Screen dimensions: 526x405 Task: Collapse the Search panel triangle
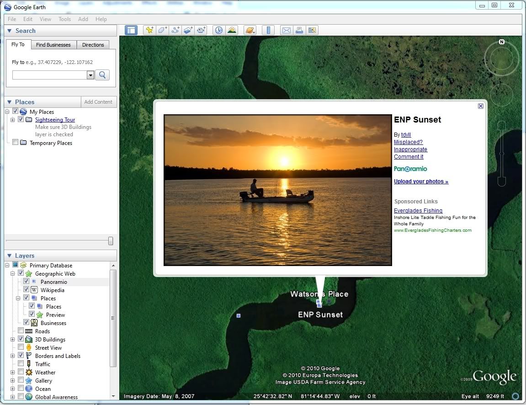[x=10, y=31]
